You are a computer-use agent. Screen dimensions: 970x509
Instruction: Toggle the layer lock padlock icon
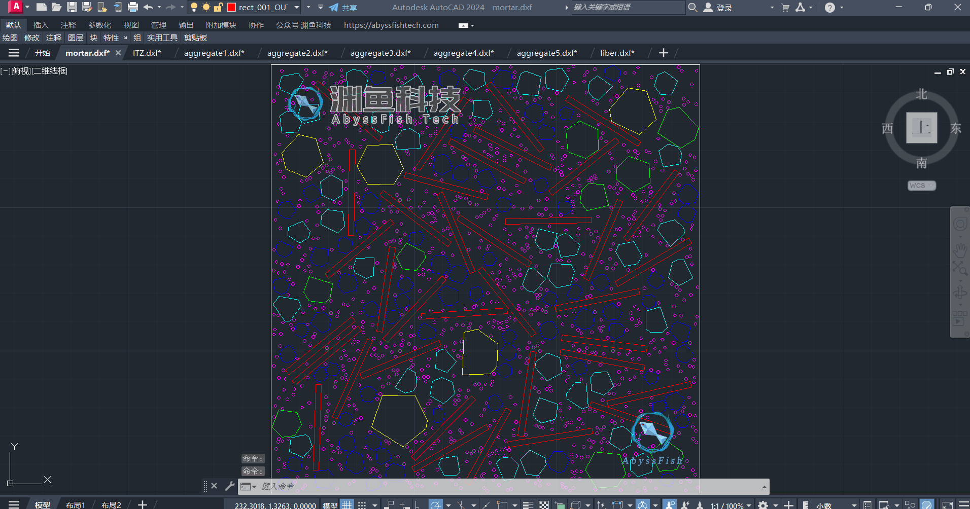point(219,7)
